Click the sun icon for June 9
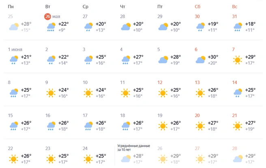266x168 pixels. coord(51,93)
